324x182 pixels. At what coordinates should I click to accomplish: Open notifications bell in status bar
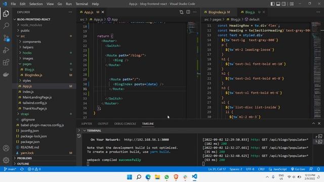click(x=318, y=169)
